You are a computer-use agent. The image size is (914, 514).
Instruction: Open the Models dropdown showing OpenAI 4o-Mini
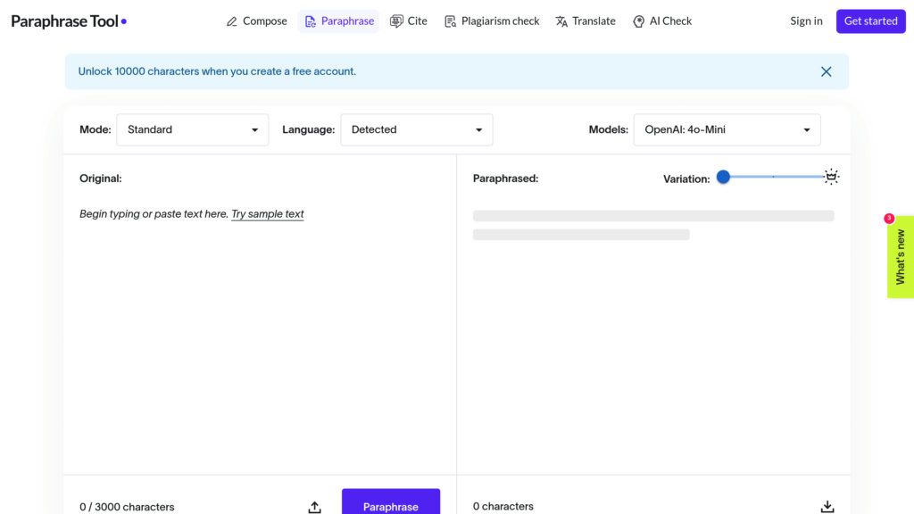(727, 128)
